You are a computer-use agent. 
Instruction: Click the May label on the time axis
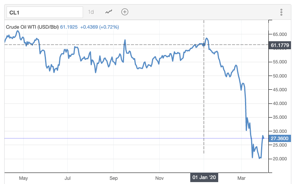23,178
